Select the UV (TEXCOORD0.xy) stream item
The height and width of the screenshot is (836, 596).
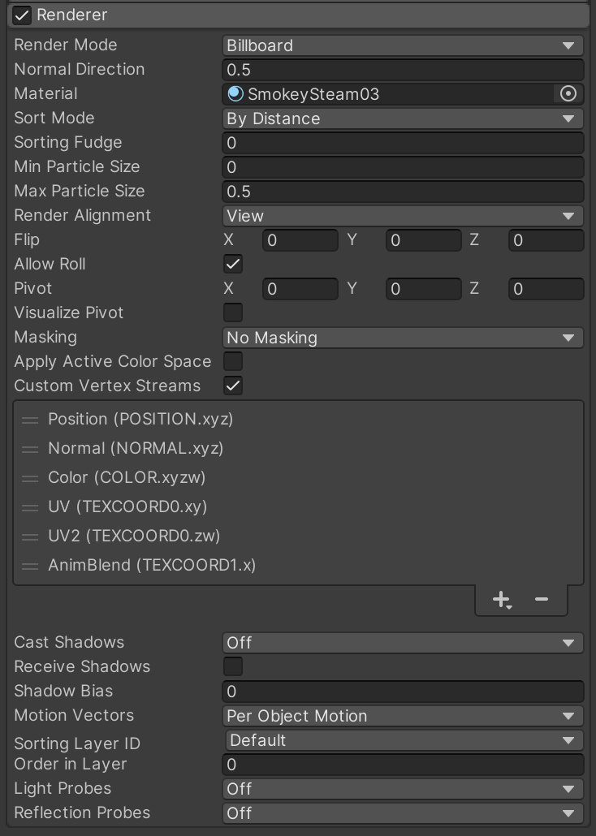[127, 506]
